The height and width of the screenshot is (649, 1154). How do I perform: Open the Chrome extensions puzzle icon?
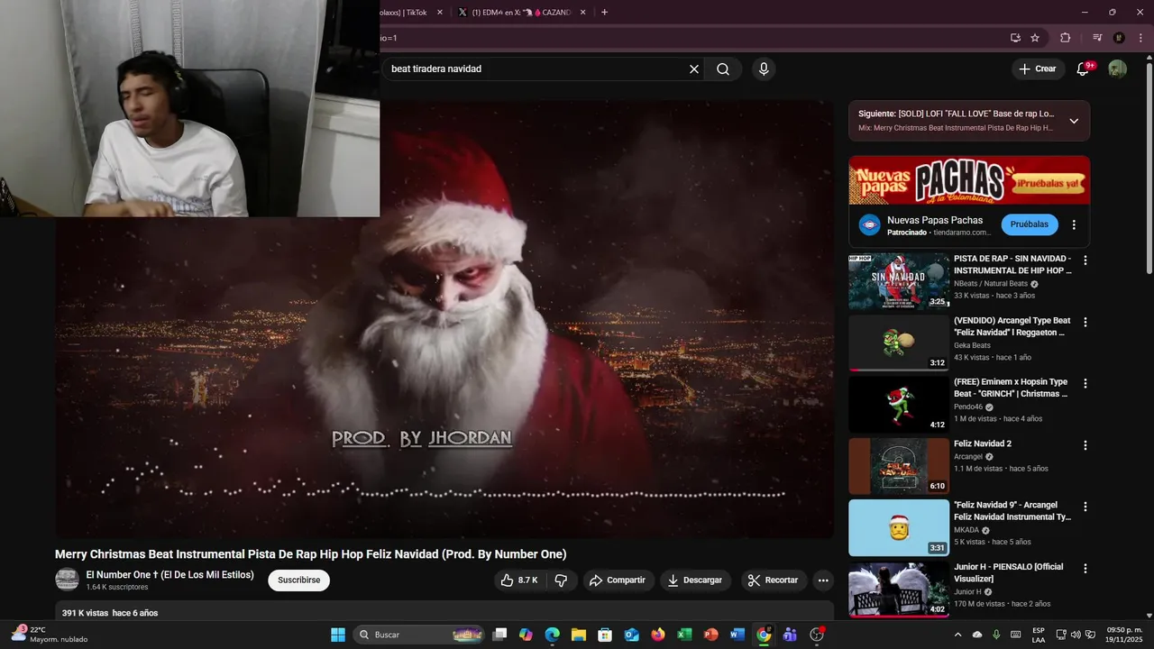pos(1065,38)
